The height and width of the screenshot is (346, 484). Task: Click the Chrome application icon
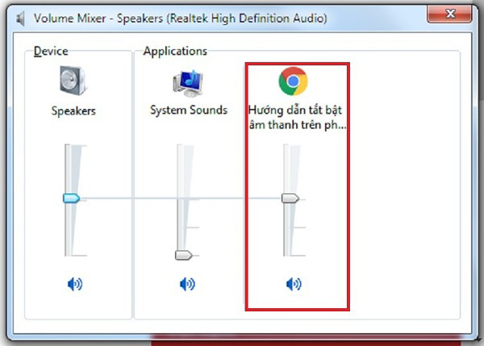tap(293, 81)
